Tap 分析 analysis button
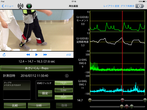The image size is (147, 110). [x=39, y=106]
